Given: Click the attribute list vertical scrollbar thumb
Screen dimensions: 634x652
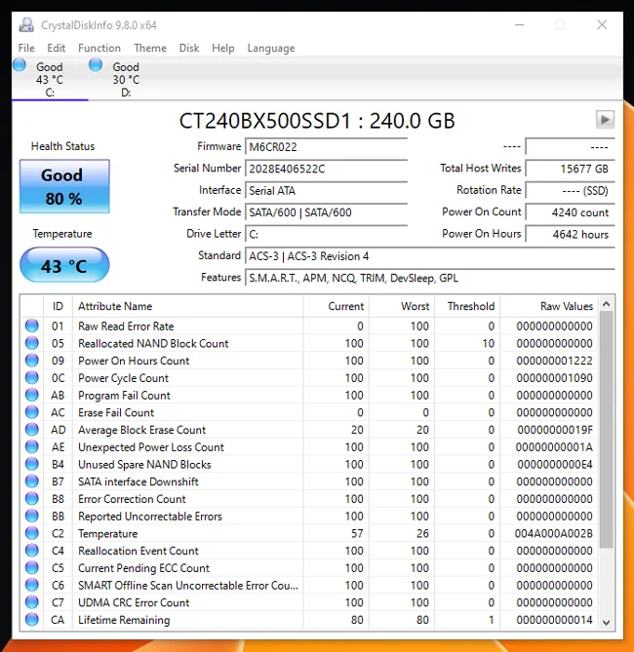Looking at the screenshot, I should pyautogui.click(x=607, y=430).
